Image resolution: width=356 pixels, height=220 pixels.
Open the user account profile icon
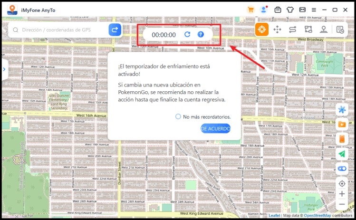(x=264, y=10)
